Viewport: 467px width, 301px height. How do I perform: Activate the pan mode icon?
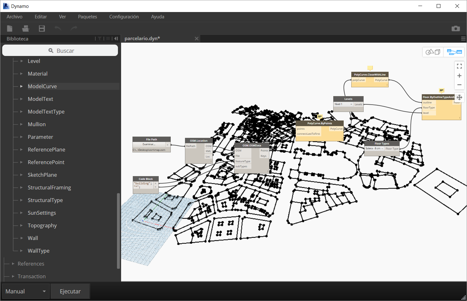pos(459,97)
